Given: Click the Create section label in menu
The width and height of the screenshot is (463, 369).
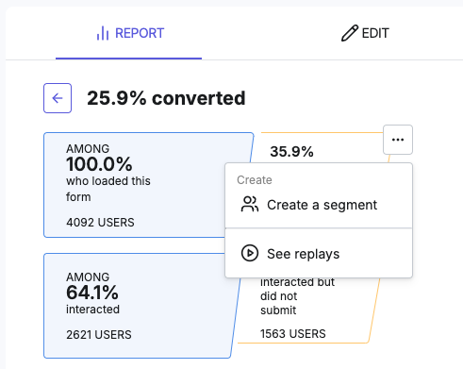Looking at the screenshot, I should pos(255,180).
